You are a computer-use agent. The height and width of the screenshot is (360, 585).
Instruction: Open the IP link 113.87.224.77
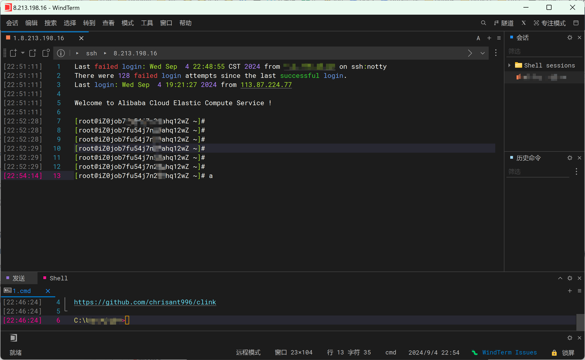click(x=266, y=85)
